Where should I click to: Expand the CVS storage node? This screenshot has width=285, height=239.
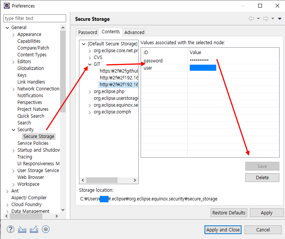(90, 57)
